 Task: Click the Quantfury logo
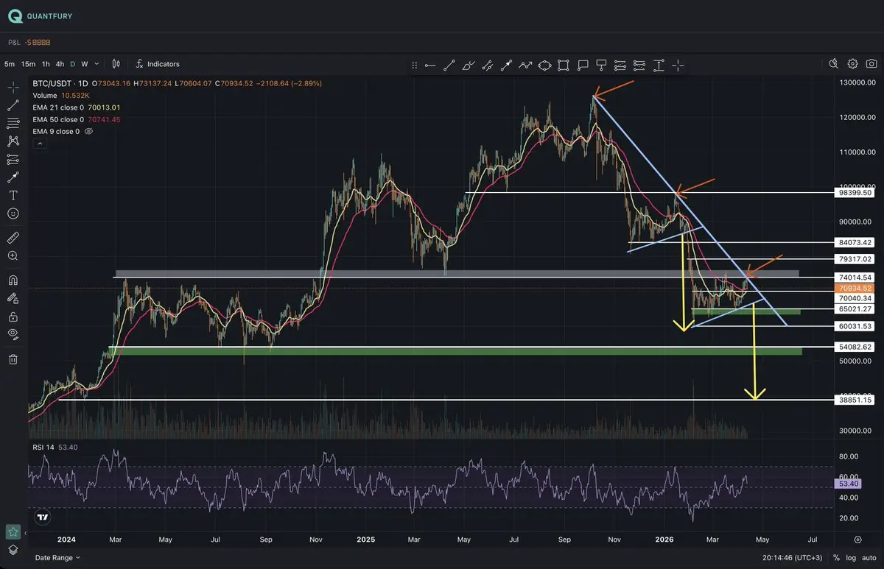(x=41, y=15)
